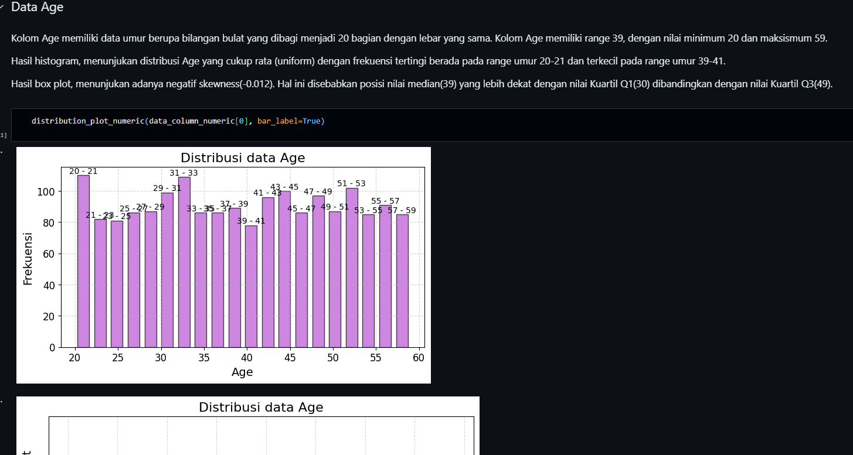Click the Age x-axis label
Viewport: 853px width, 455px height.
[242, 372]
